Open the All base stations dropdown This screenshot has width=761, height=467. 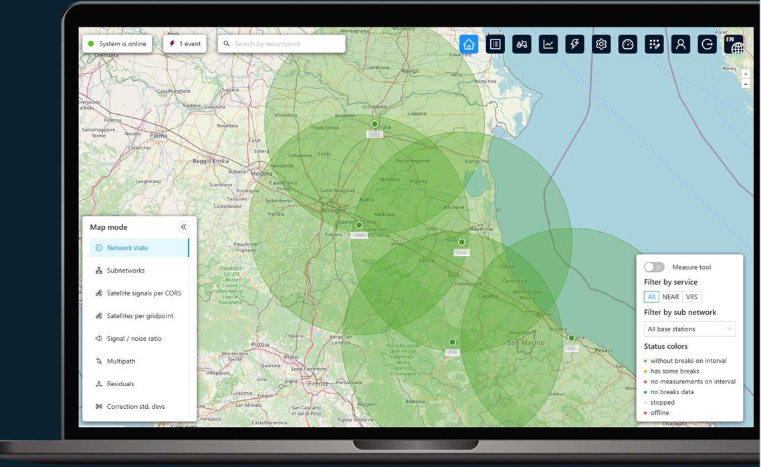click(689, 329)
